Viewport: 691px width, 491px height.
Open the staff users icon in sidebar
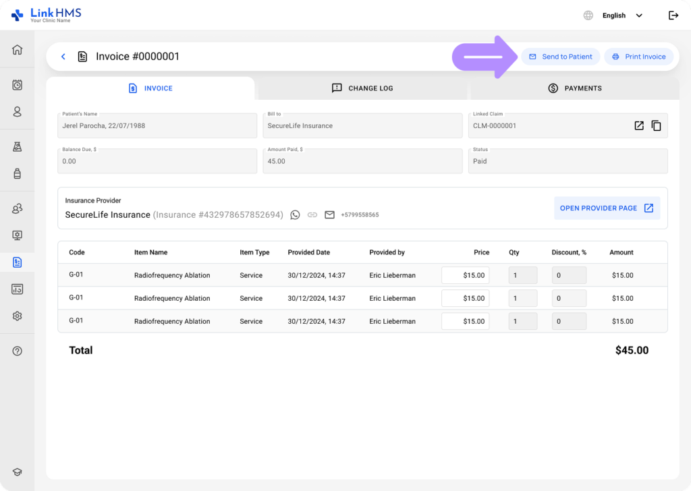pos(17,208)
